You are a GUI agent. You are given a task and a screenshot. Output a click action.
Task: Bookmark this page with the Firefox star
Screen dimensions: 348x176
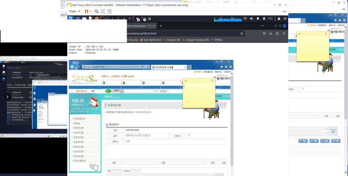242,33
